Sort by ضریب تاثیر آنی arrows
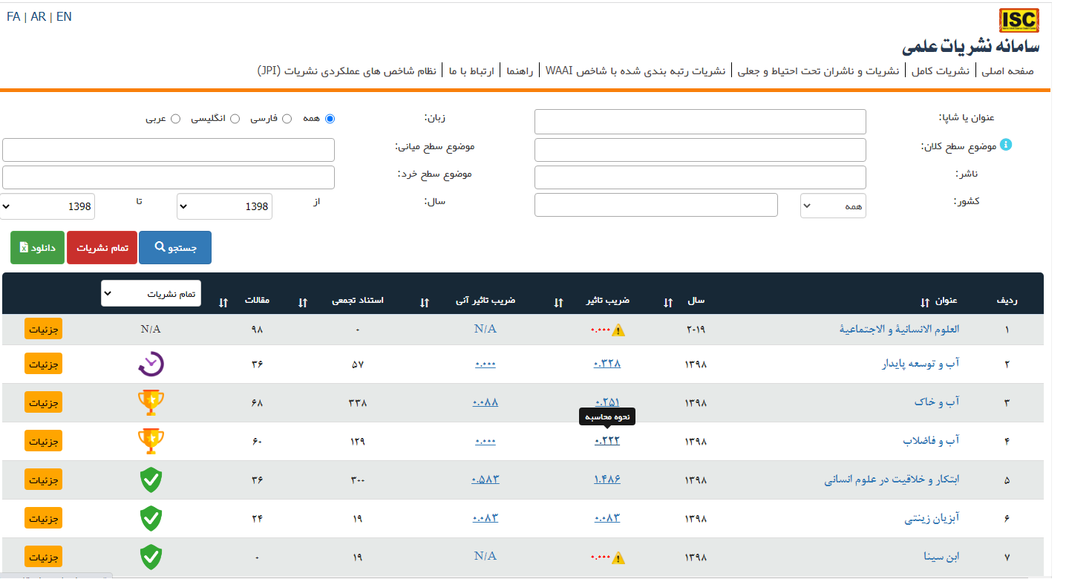Viewport: 1069px width, 579px height. coord(424,302)
